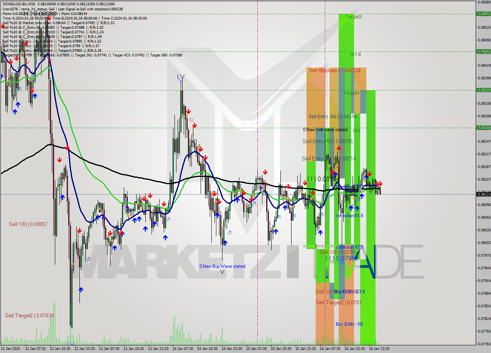Click the 'Target 685: 0.07088' text

click(166, 55)
